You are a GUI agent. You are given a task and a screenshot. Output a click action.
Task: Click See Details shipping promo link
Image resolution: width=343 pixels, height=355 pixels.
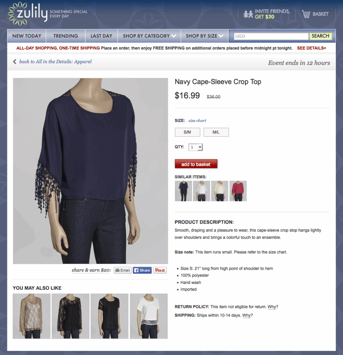311,48
